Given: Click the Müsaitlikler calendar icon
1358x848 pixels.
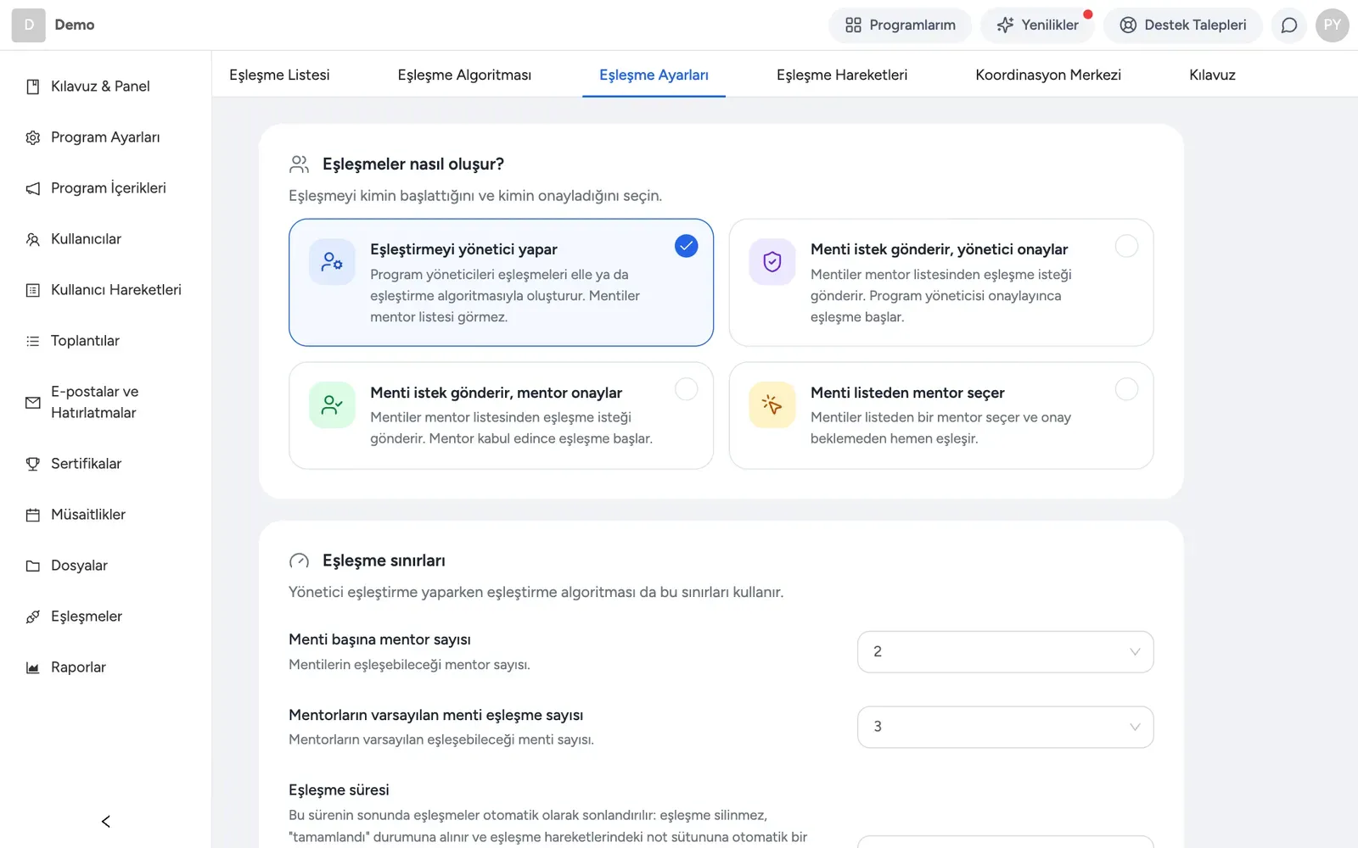Looking at the screenshot, I should (33, 515).
